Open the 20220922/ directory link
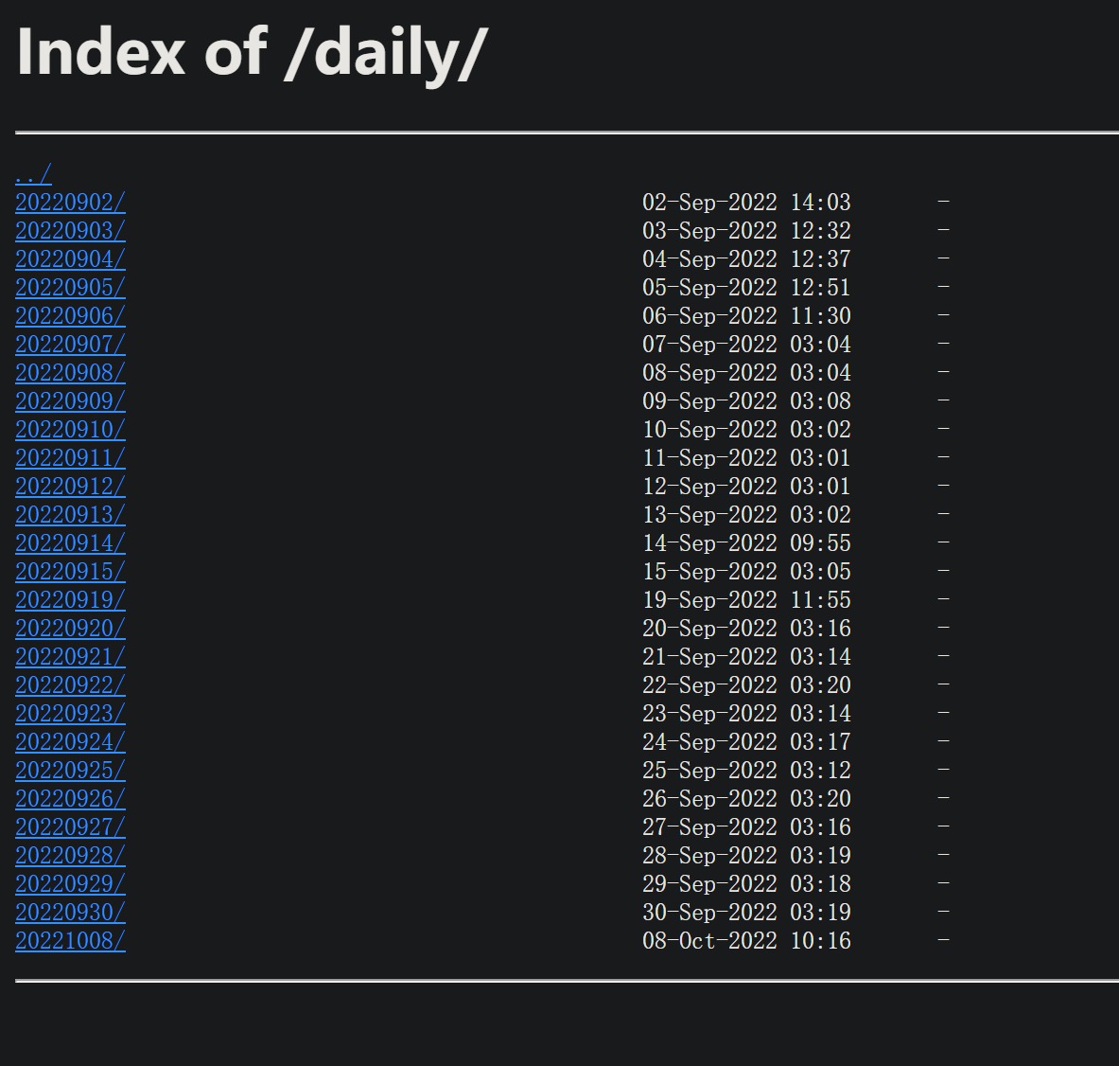This screenshot has width=1119, height=1066. (71, 685)
